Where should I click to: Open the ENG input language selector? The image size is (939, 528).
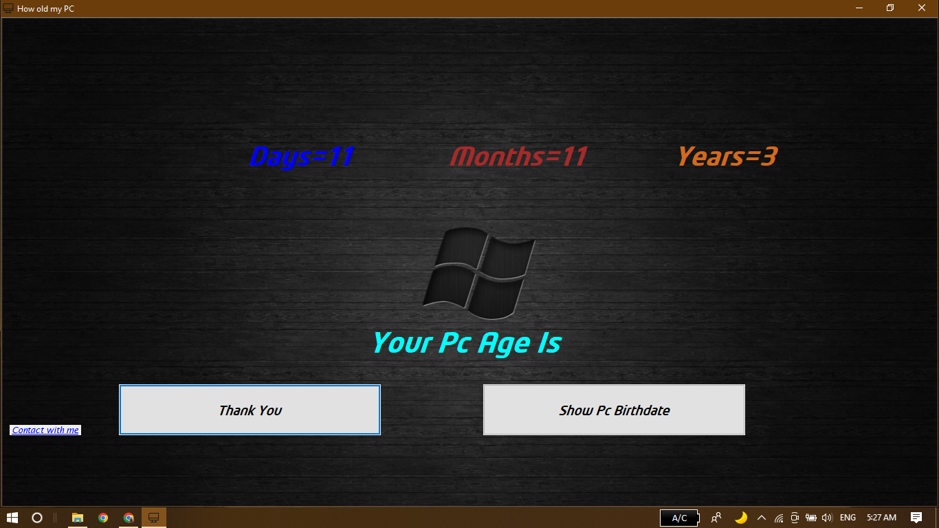(x=847, y=518)
